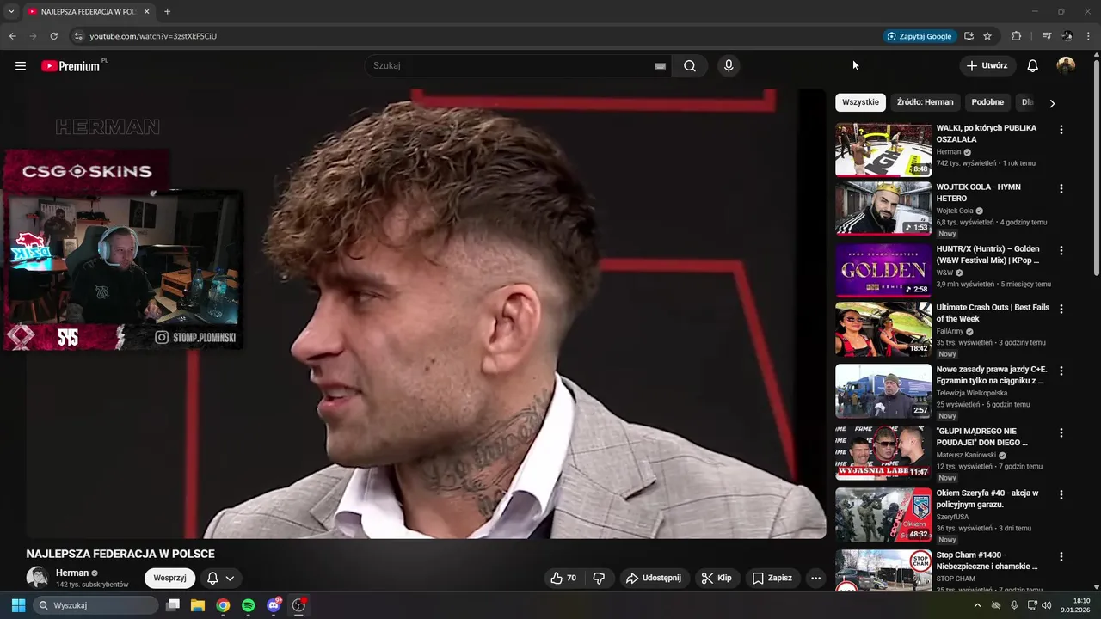Go to YouTube Premium home logo
Screen dimensions: 1101x619
point(72,66)
